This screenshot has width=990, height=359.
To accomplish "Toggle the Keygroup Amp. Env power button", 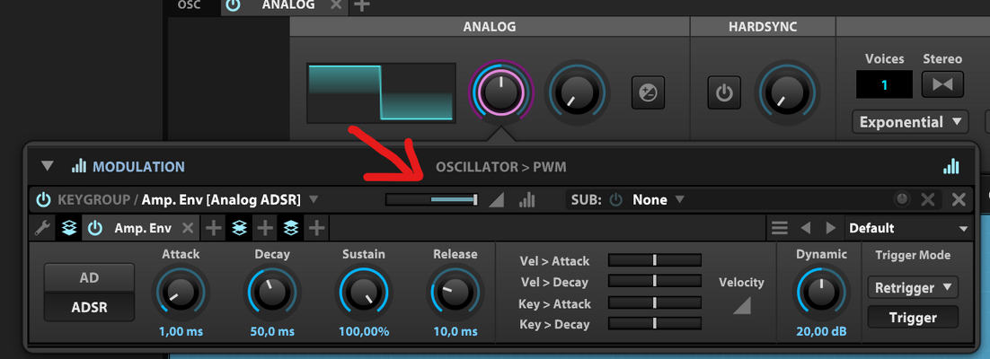I will [43, 200].
